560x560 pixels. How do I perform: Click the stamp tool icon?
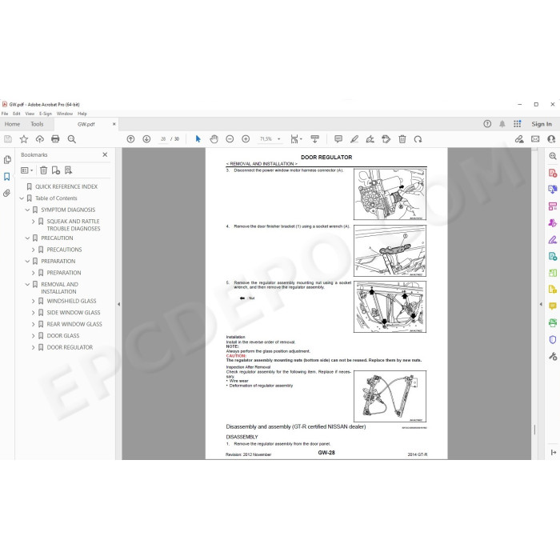(x=386, y=139)
